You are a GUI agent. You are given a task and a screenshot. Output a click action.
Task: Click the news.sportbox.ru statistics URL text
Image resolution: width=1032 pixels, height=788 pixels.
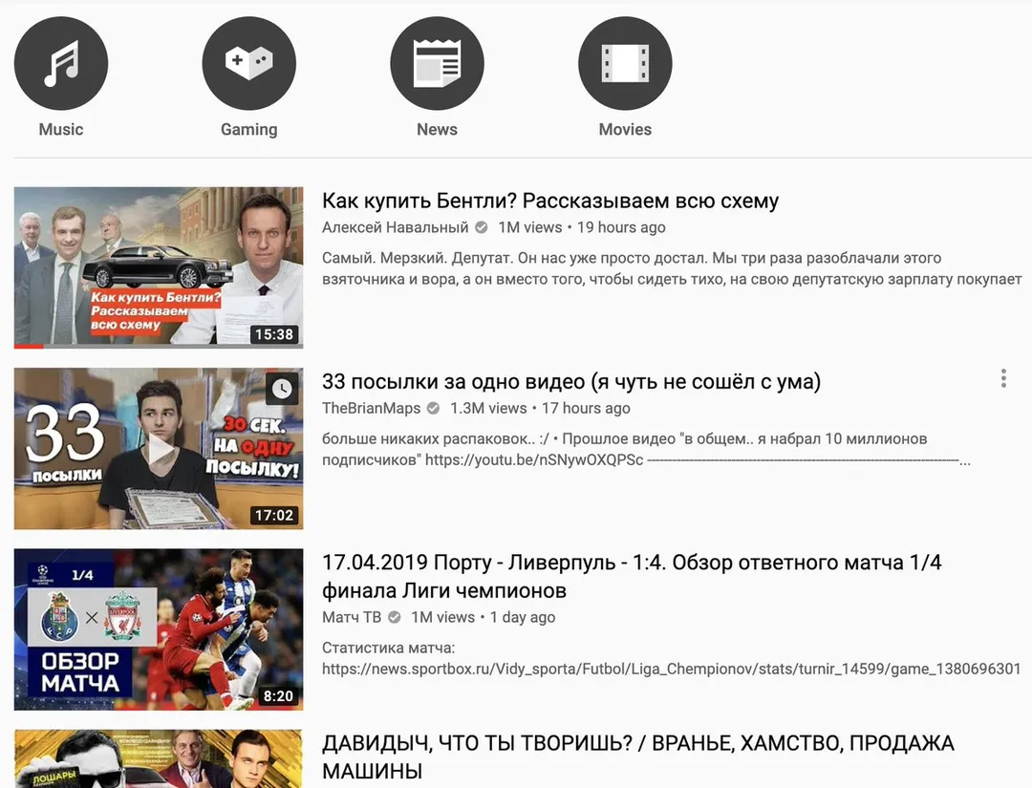coord(672,669)
